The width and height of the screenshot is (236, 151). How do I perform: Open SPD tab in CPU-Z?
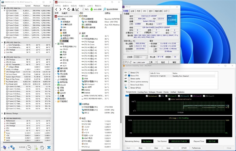(145, 11)
